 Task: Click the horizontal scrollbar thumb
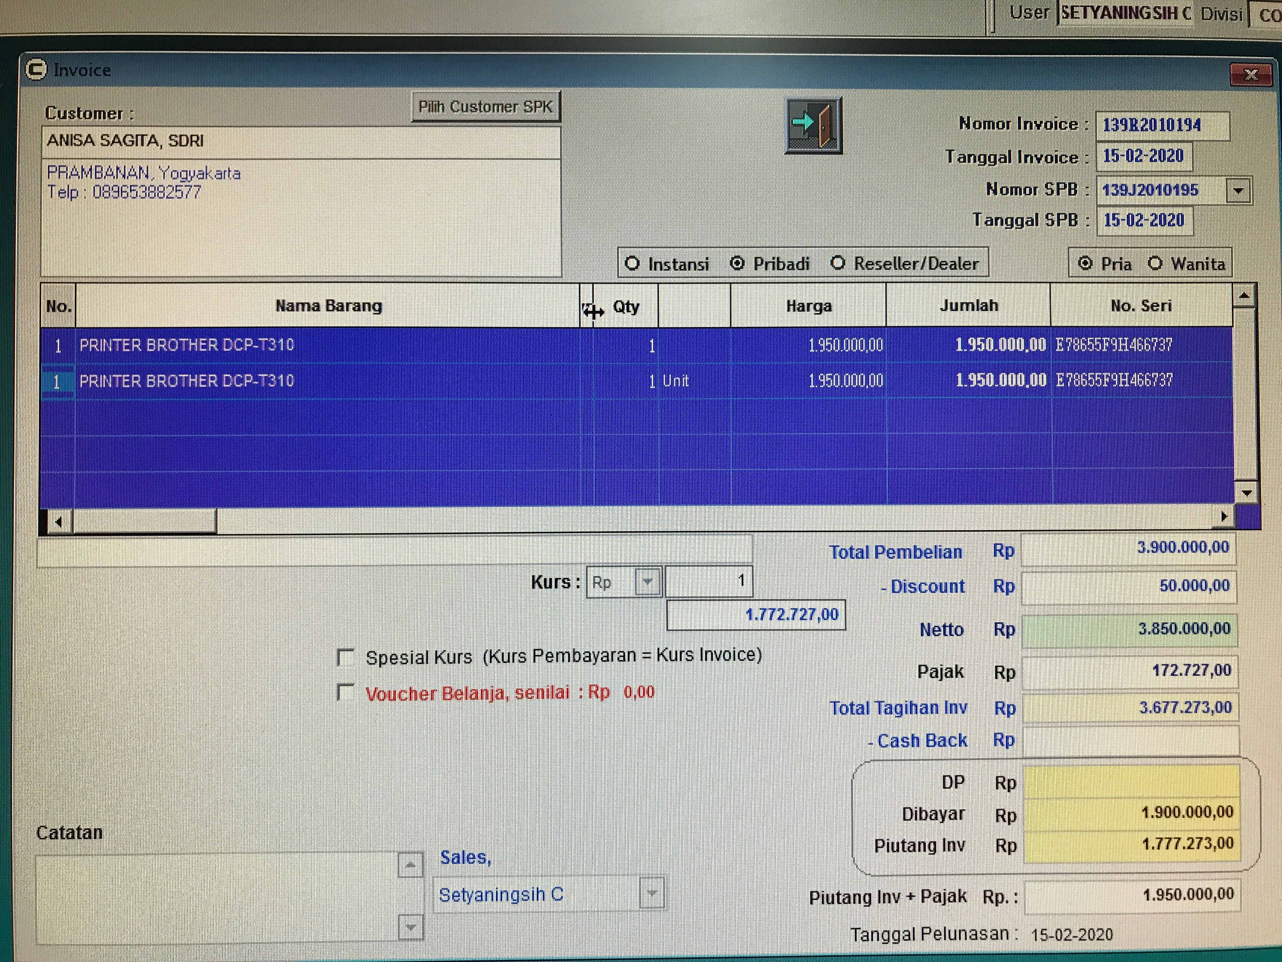(x=144, y=521)
